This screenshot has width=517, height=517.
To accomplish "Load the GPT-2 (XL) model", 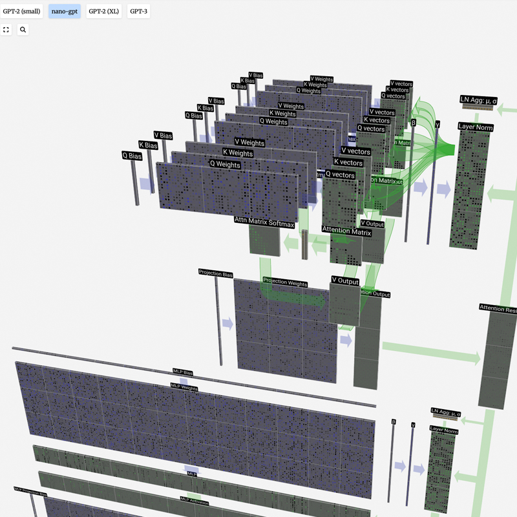I will pos(104,11).
